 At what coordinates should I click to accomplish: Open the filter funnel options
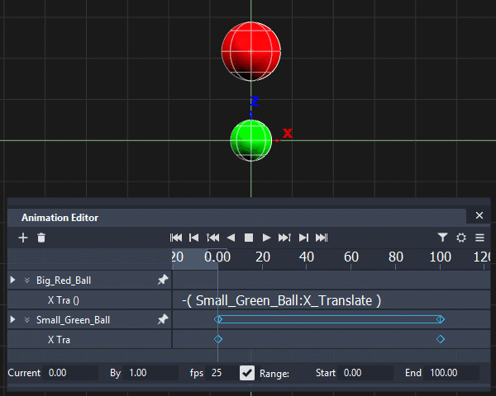click(x=442, y=237)
